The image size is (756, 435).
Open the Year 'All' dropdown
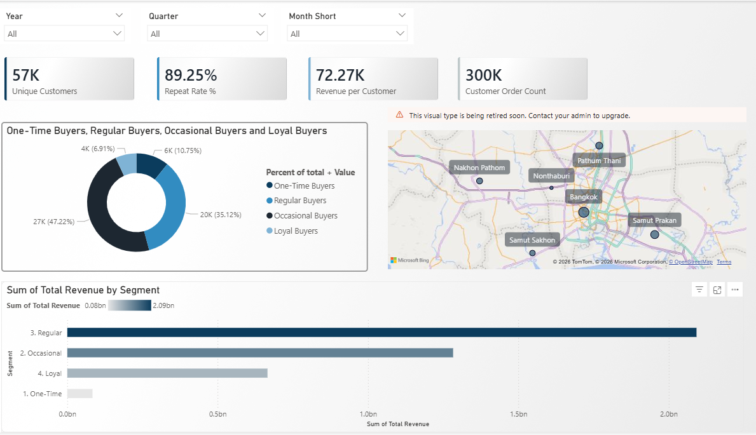(x=64, y=33)
